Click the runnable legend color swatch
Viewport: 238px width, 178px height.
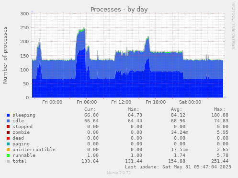pos(8,155)
